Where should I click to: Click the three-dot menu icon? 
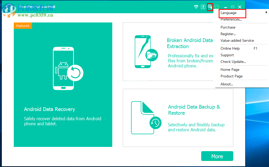click(217, 7)
